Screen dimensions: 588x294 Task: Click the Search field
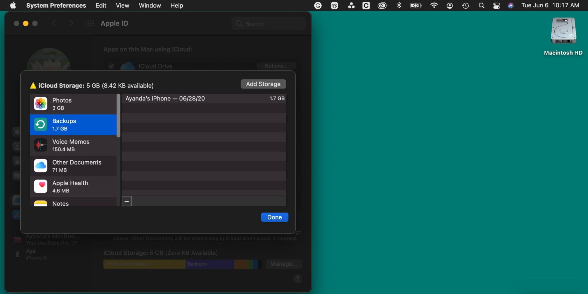(269, 24)
